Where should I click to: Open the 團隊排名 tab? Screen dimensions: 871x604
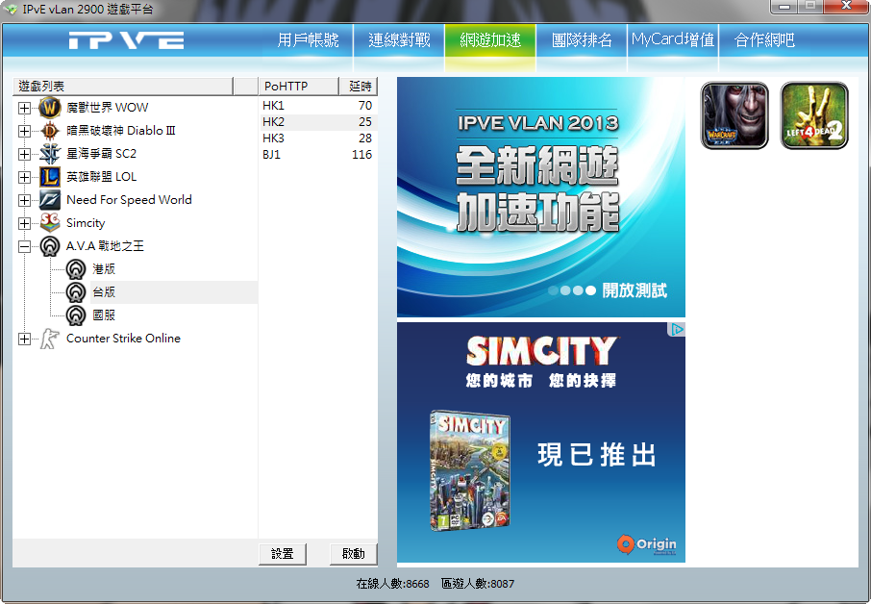click(x=582, y=40)
